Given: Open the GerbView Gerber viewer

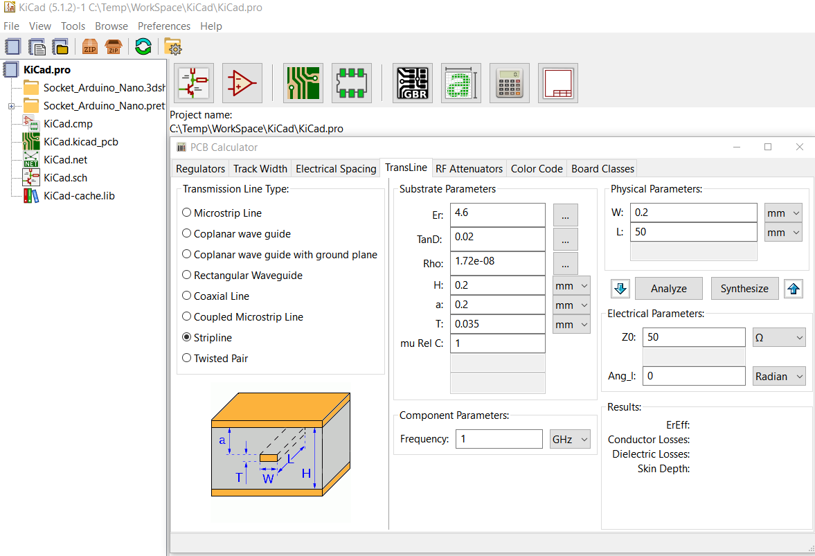Looking at the screenshot, I should [x=412, y=83].
